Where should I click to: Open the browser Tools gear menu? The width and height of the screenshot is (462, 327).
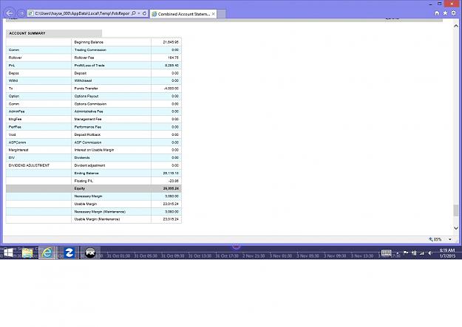point(454,13)
